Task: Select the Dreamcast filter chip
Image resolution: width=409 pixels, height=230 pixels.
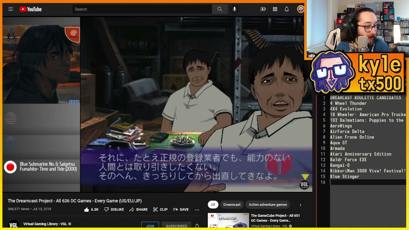Action: pos(232,204)
